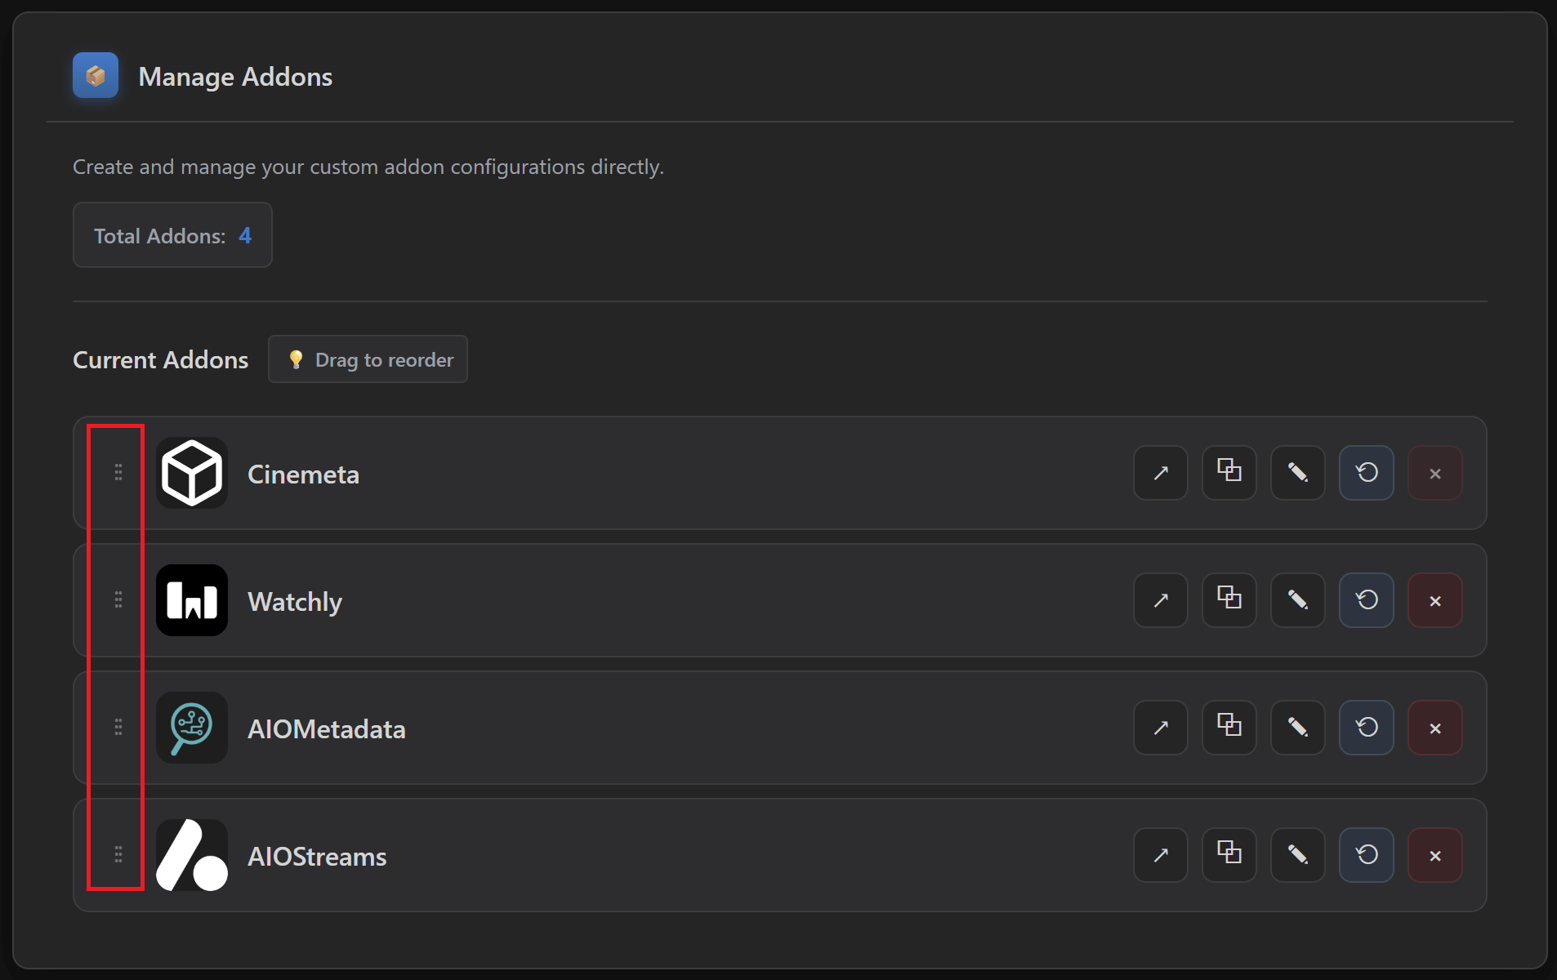The width and height of the screenshot is (1557, 980).
Task: Remove the AIOStreams addon
Action: tap(1435, 855)
